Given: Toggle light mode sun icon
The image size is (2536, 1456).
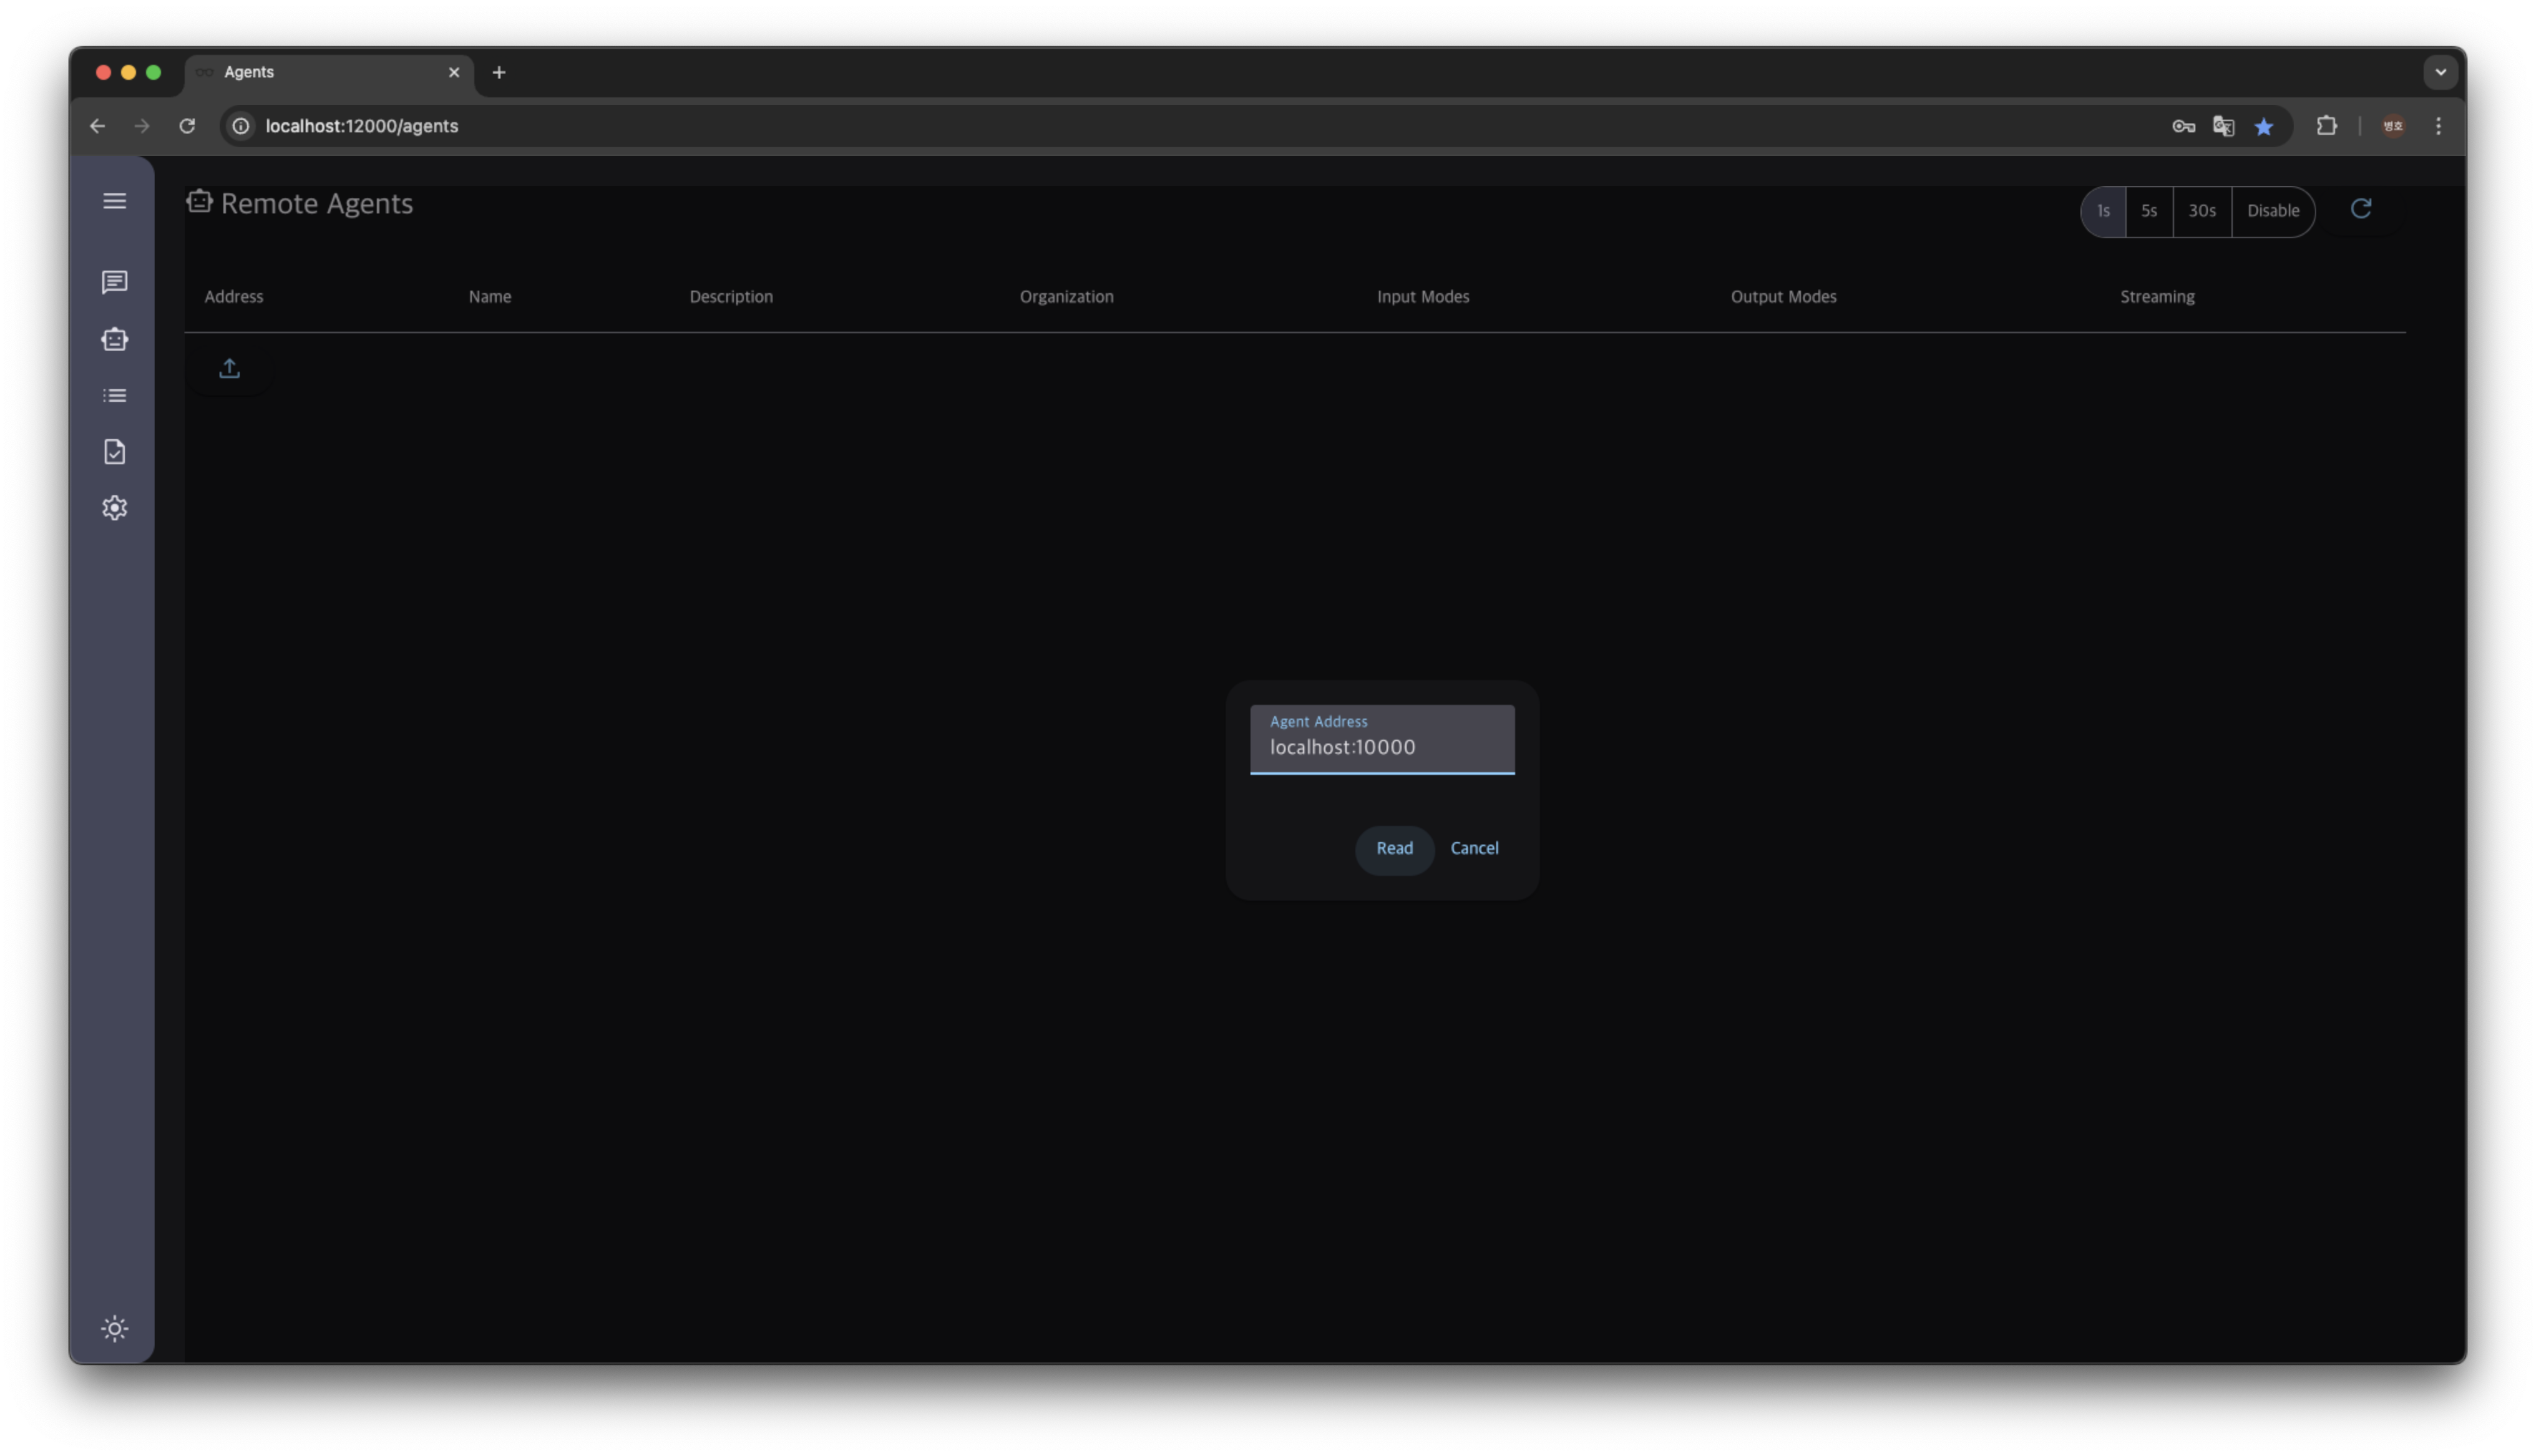Looking at the screenshot, I should tap(114, 1328).
